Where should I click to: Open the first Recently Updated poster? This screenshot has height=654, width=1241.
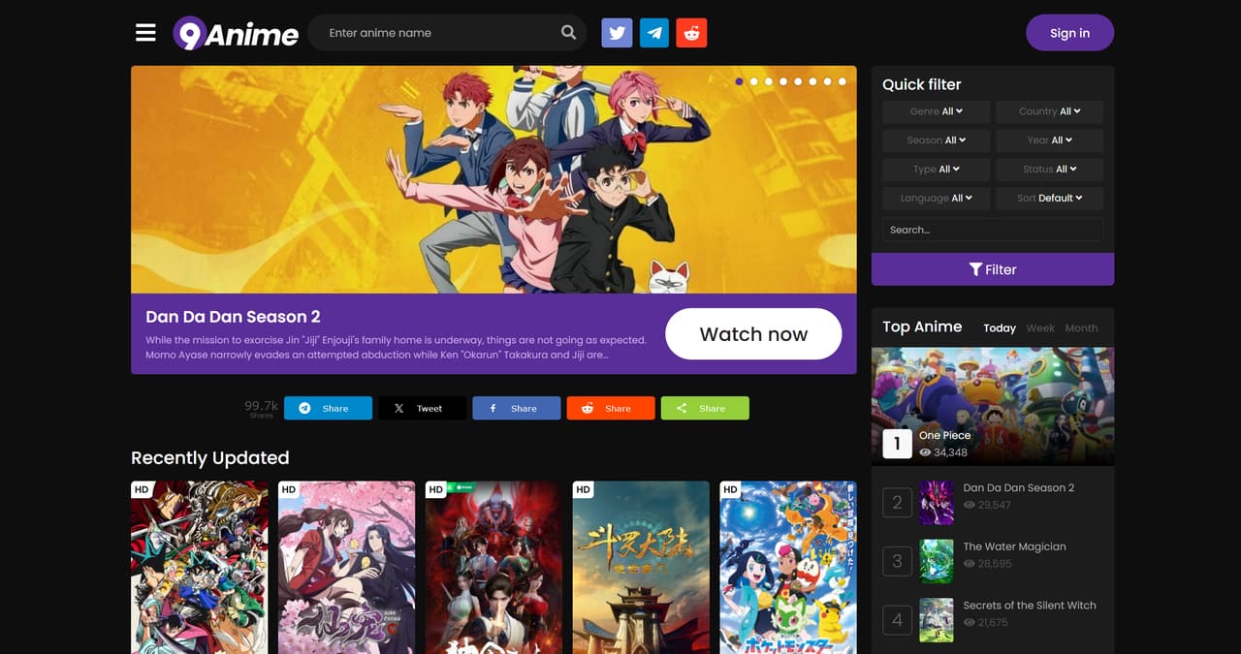point(200,568)
